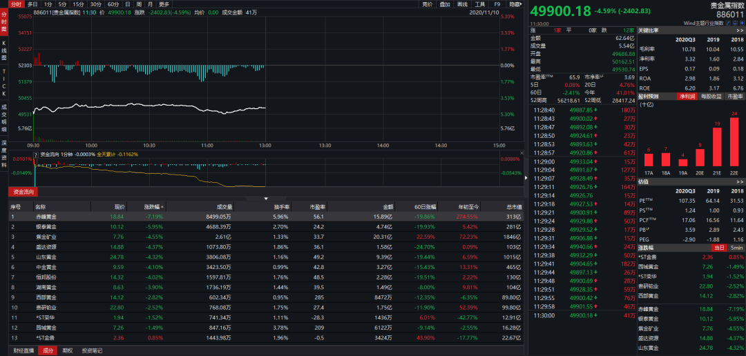Select the 赤峰黄金 row in the table
Screen dimensions: 746x356
tap(46, 216)
